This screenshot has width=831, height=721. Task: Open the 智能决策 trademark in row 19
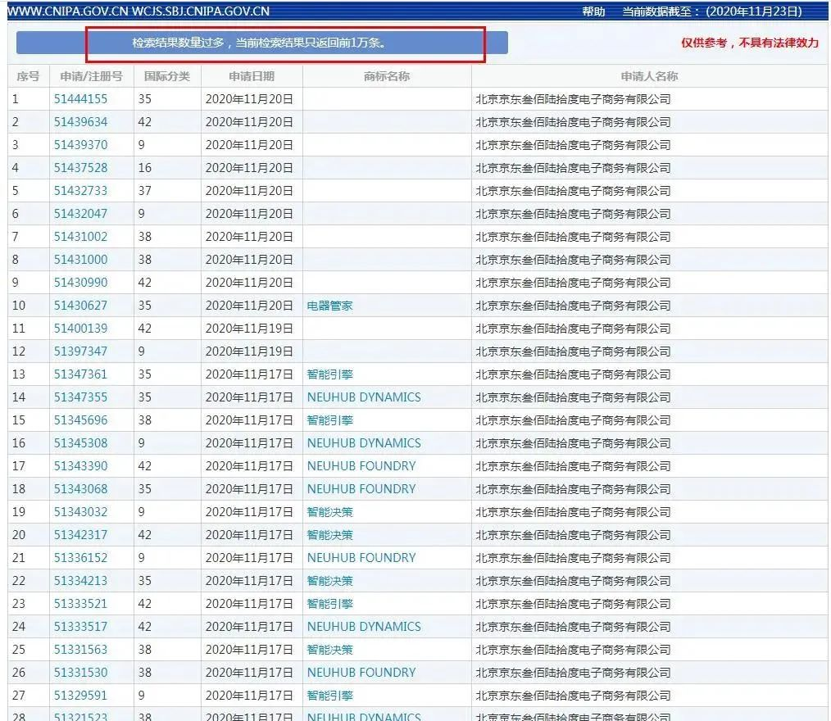click(329, 512)
